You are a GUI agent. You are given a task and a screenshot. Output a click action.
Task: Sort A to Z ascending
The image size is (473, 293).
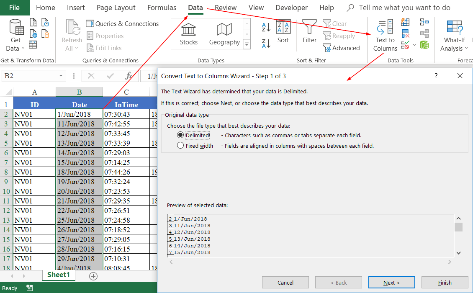point(266,27)
